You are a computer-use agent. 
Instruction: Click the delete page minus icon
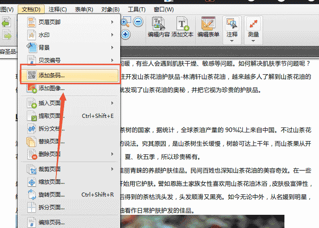click(32, 154)
